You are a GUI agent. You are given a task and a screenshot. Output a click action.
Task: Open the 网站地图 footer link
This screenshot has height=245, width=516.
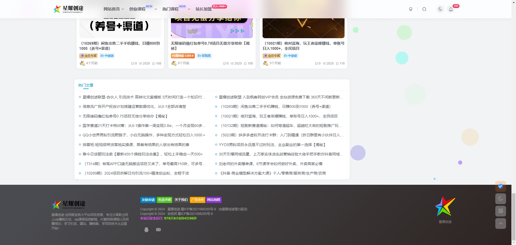pyautogui.click(x=214, y=200)
